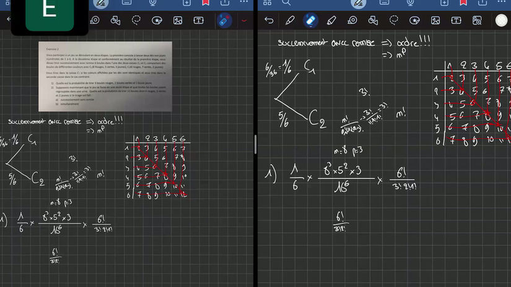Add a new page in left window
This screenshot has height=287, width=511.
point(186,2)
